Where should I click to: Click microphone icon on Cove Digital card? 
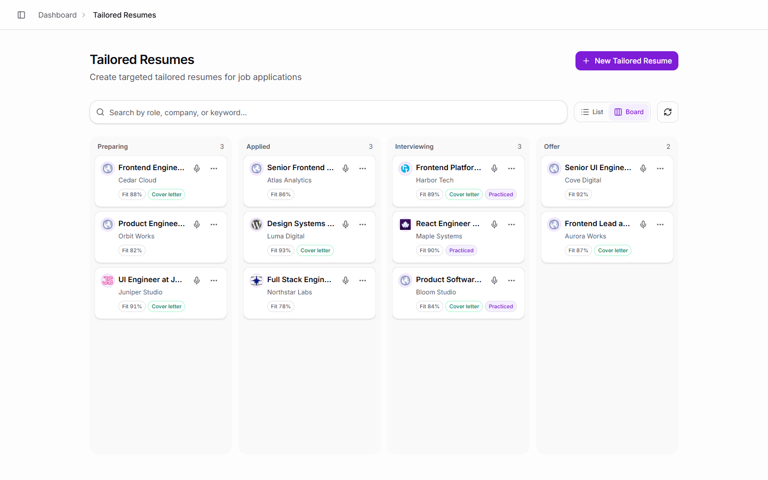point(643,169)
